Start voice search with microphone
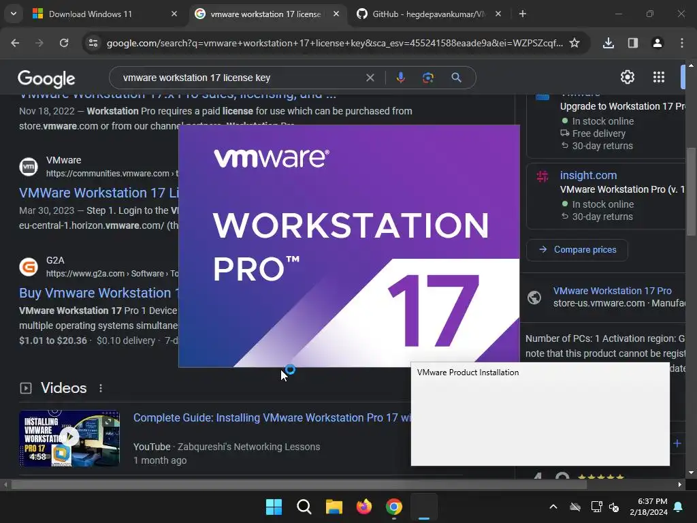Image resolution: width=697 pixels, height=523 pixels. tap(400, 78)
